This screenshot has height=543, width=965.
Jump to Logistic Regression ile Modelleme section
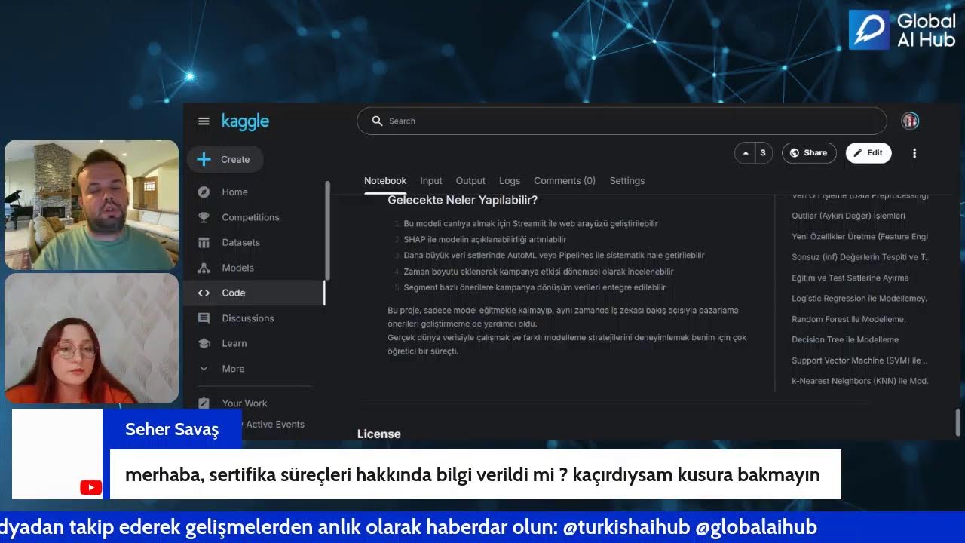coord(859,299)
